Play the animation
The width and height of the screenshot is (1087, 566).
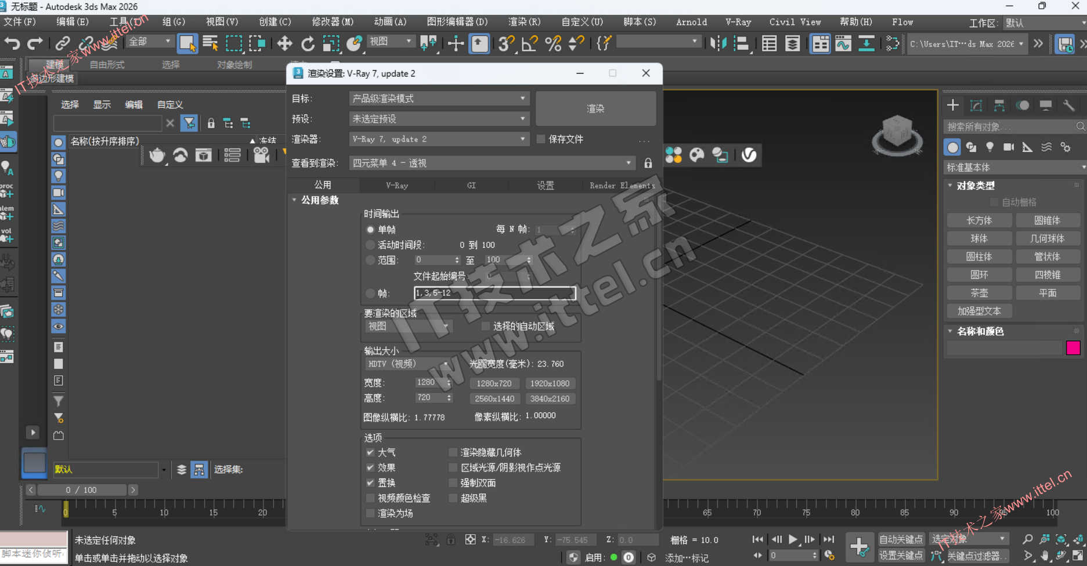793,539
